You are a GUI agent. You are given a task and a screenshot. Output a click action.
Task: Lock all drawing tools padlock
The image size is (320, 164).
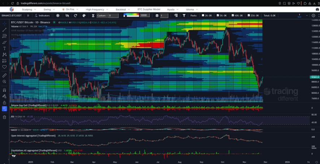pos(4,102)
